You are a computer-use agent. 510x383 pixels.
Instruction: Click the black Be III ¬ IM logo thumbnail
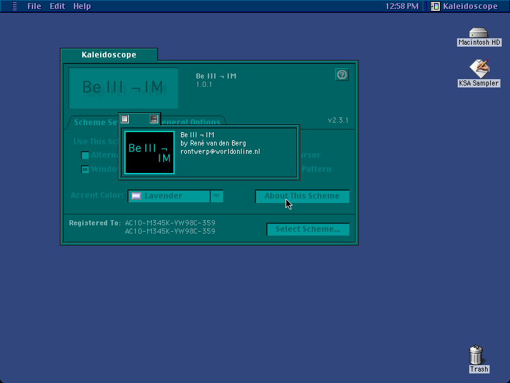click(150, 153)
